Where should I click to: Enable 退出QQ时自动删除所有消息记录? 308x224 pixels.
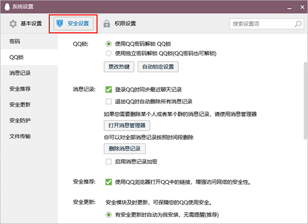coord(109,102)
